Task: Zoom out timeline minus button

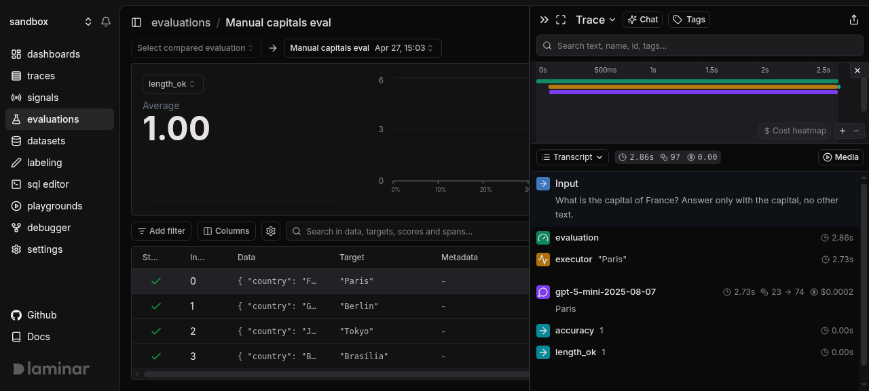Action: (856, 131)
